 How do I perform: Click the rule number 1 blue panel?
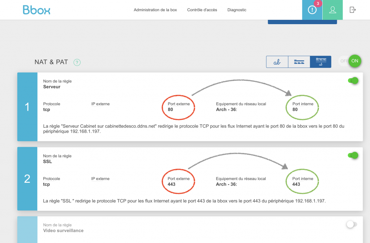tap(27, 107)
